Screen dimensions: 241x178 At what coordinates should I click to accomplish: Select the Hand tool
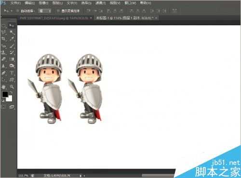pos(3,87)
